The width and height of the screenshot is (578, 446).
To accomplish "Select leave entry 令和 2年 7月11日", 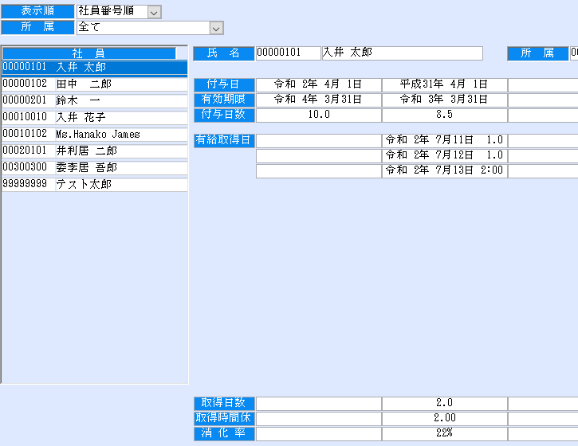I will point(444,141).
